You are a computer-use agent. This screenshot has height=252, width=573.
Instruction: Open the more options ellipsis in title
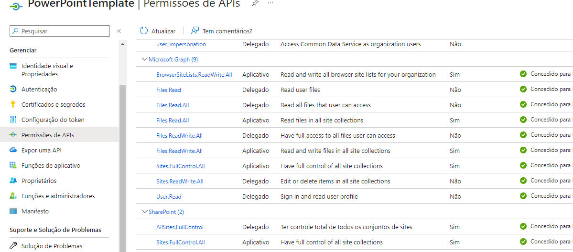point(270,2)
